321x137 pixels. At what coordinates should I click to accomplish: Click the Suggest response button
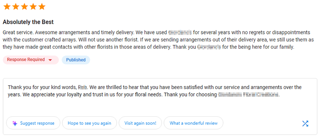tap(33, 123)
